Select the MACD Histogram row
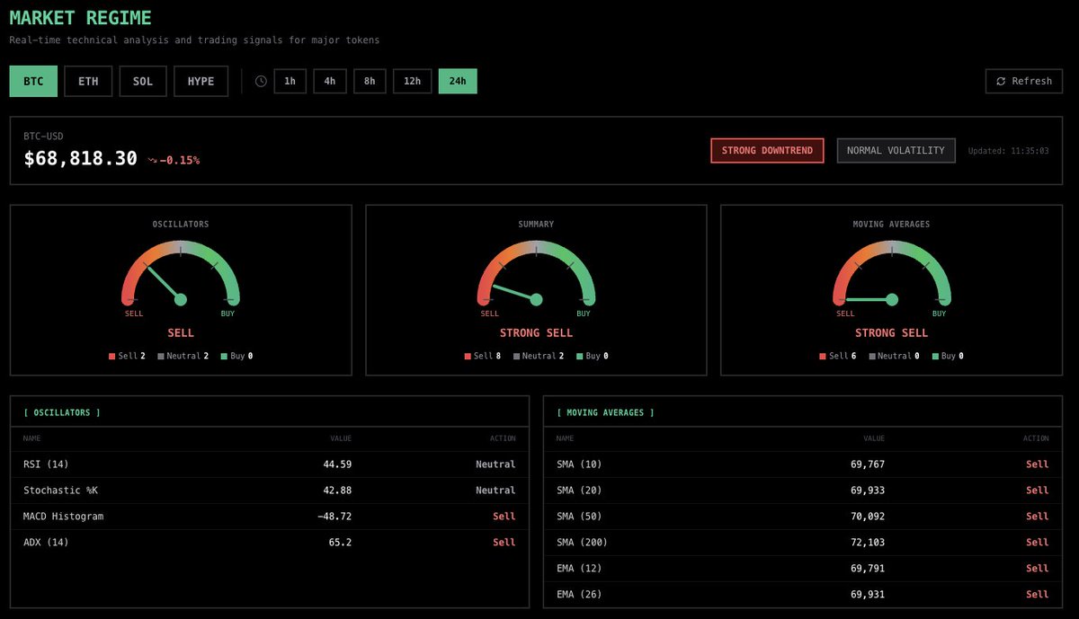 tap(270, 517)
